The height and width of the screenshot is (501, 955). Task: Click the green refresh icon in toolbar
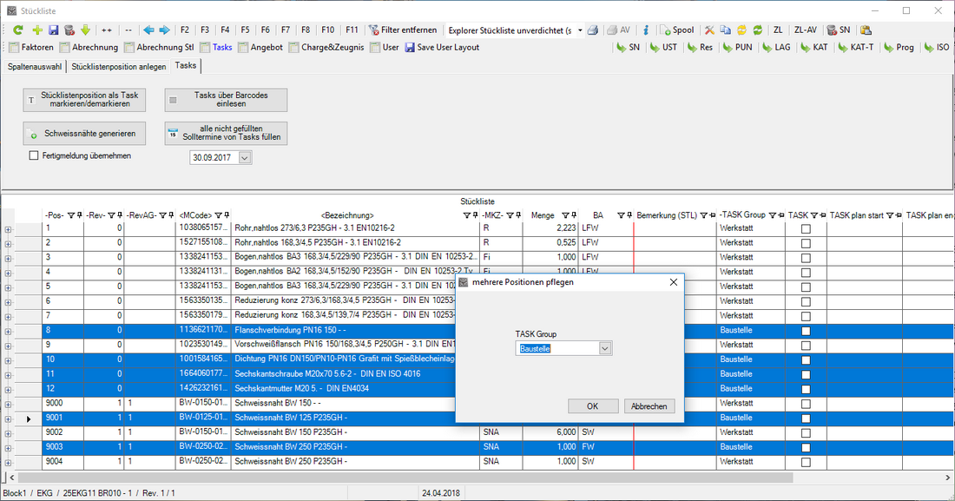[17, 30]
